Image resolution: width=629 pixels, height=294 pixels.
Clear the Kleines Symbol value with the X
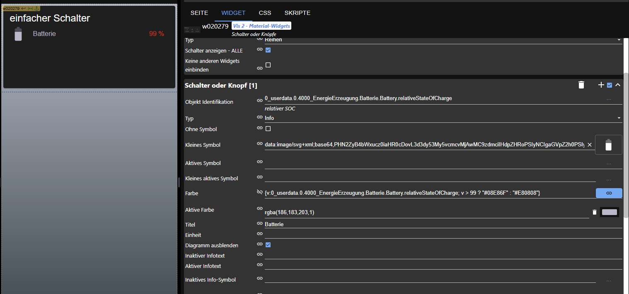click(589, 145)
